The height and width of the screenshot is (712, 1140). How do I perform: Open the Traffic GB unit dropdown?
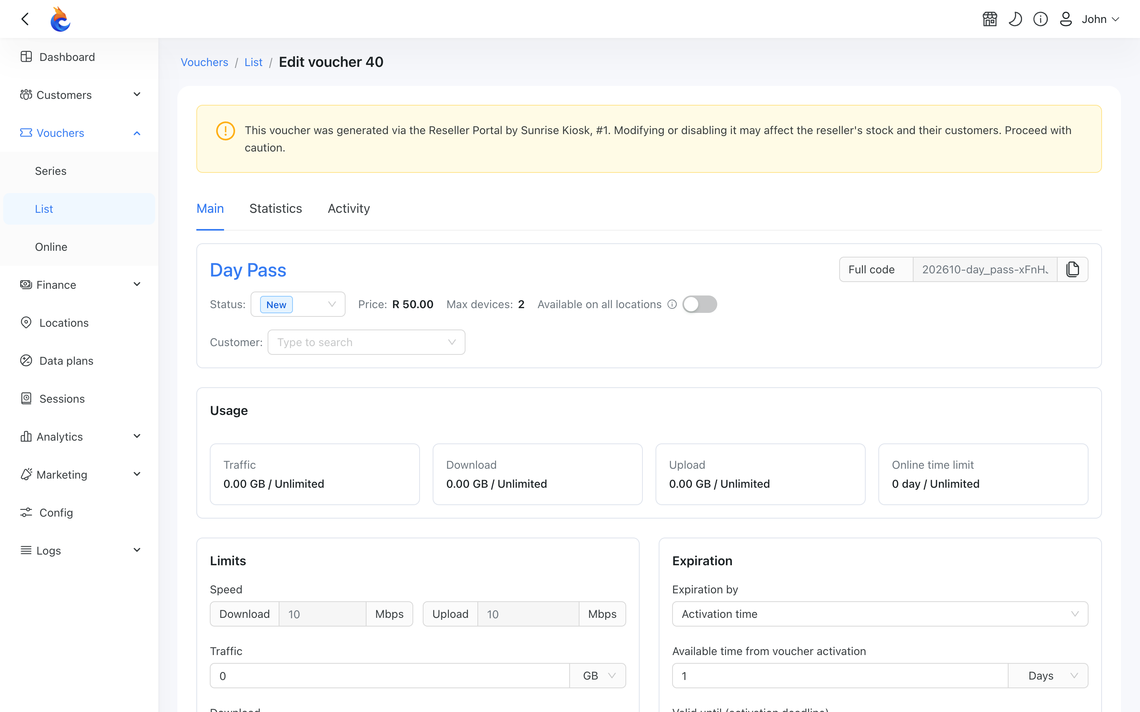click(598, 676)
